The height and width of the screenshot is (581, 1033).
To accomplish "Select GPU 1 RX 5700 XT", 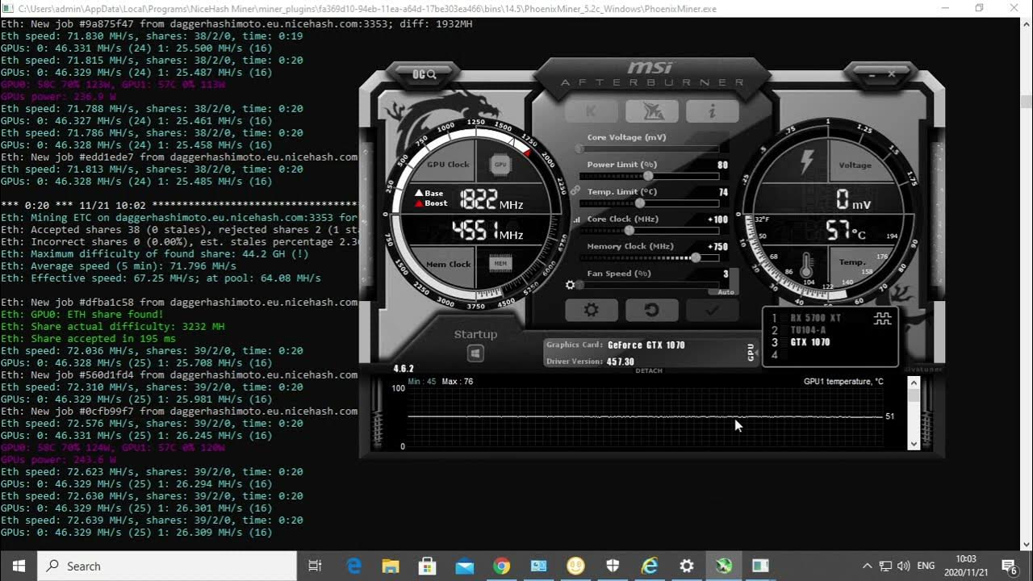I will coord(816,318).
